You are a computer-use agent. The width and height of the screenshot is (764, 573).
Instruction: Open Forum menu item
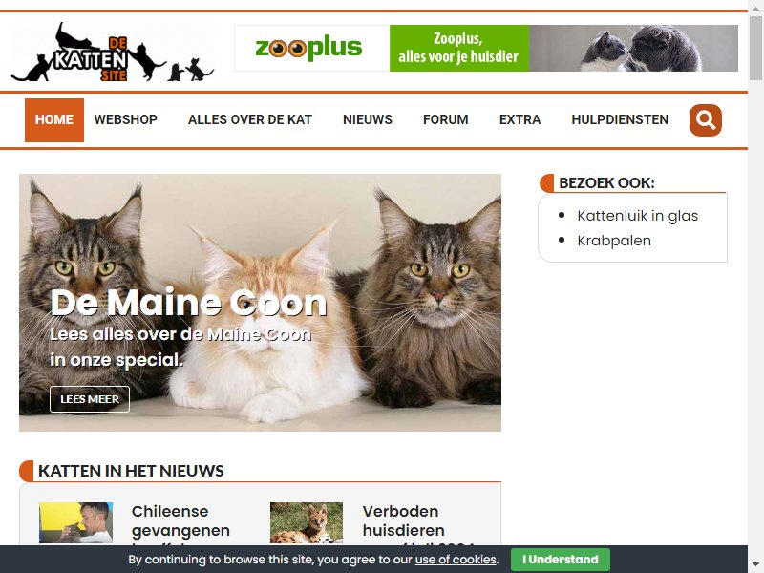coord(445,120)
